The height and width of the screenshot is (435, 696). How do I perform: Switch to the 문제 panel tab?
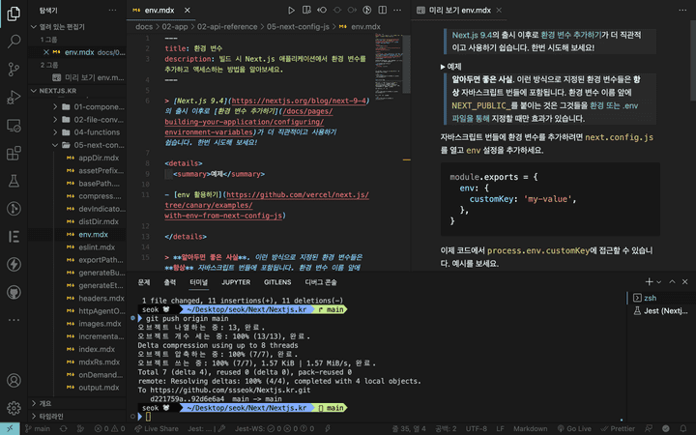144,282
